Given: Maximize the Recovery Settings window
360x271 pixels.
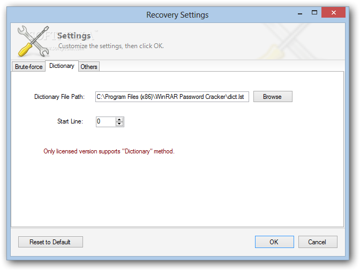Looking at the screenshot, I should click(314, 13).
